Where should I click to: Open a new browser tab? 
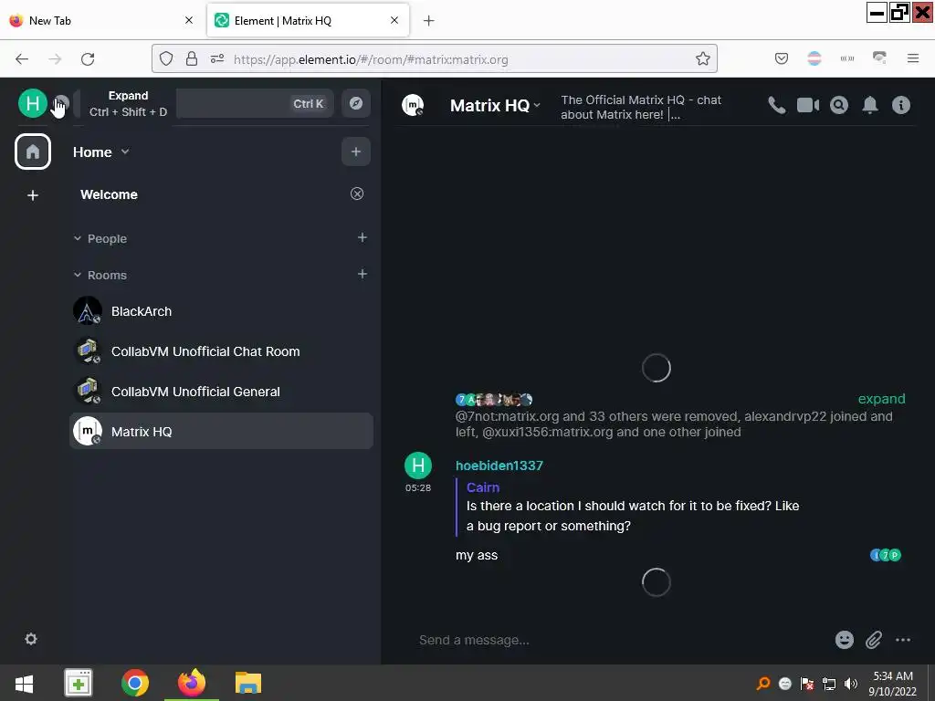(429, 21)
